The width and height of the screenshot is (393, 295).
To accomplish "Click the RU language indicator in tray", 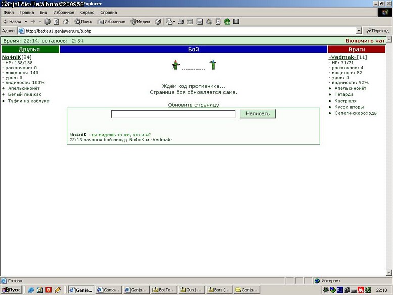I will pyautogui.click(x=339, y=290).
